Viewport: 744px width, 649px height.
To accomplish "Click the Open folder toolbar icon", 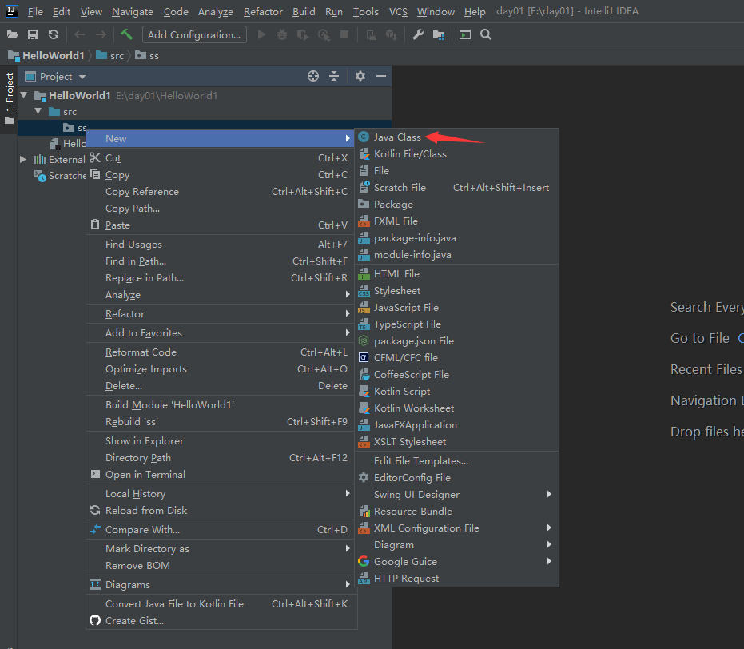I will pyautogui.click(x=12, y=34).
